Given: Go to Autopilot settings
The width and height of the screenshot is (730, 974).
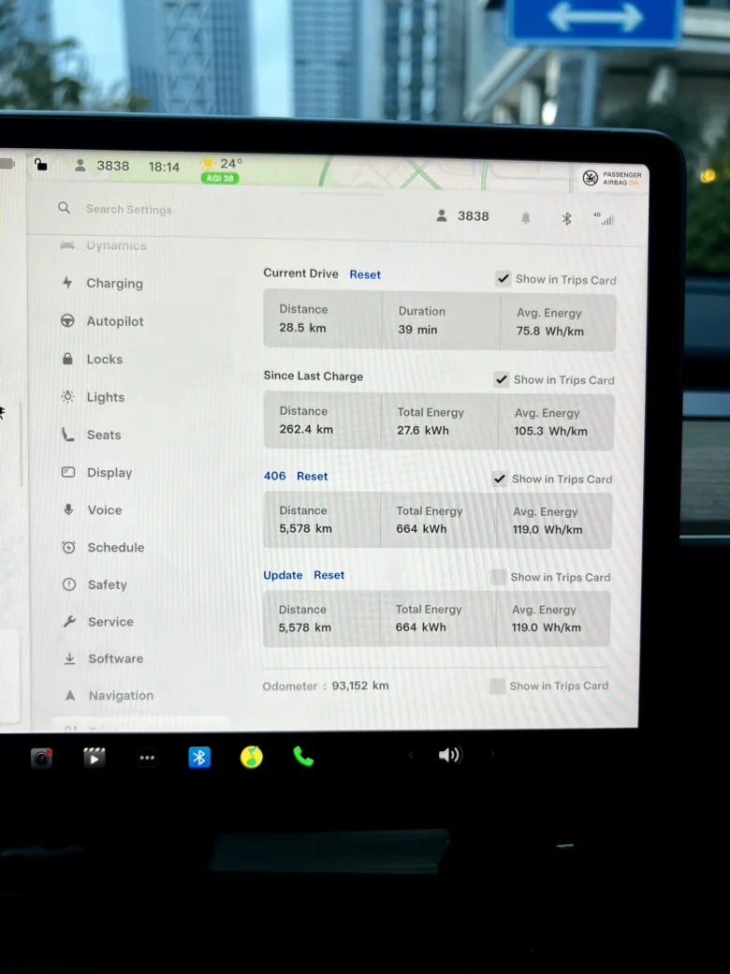Looking at the screenshot, I should click(x=114, y=321).
